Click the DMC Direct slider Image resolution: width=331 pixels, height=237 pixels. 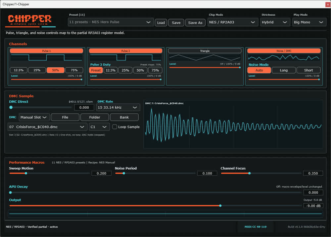coord(40,107)
